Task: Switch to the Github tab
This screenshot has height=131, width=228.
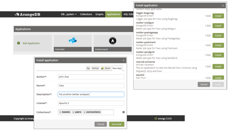Action: tap(95, 68)
